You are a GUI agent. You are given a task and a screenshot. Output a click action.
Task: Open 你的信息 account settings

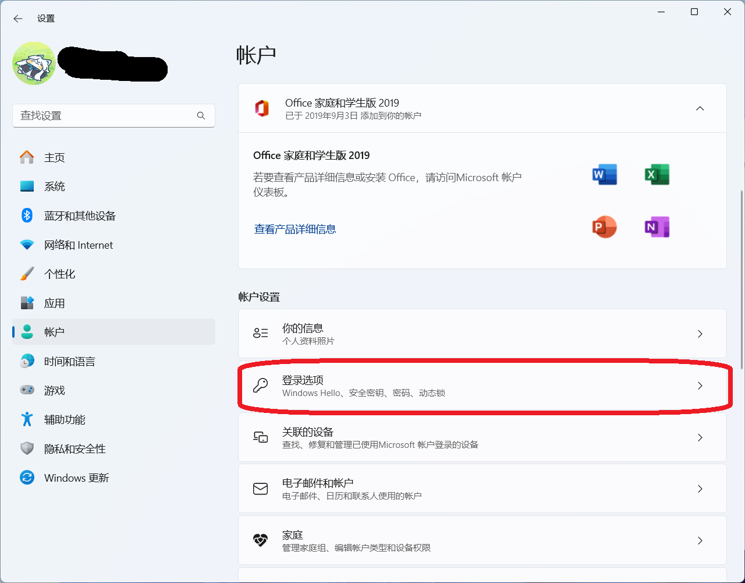point(483,334)
